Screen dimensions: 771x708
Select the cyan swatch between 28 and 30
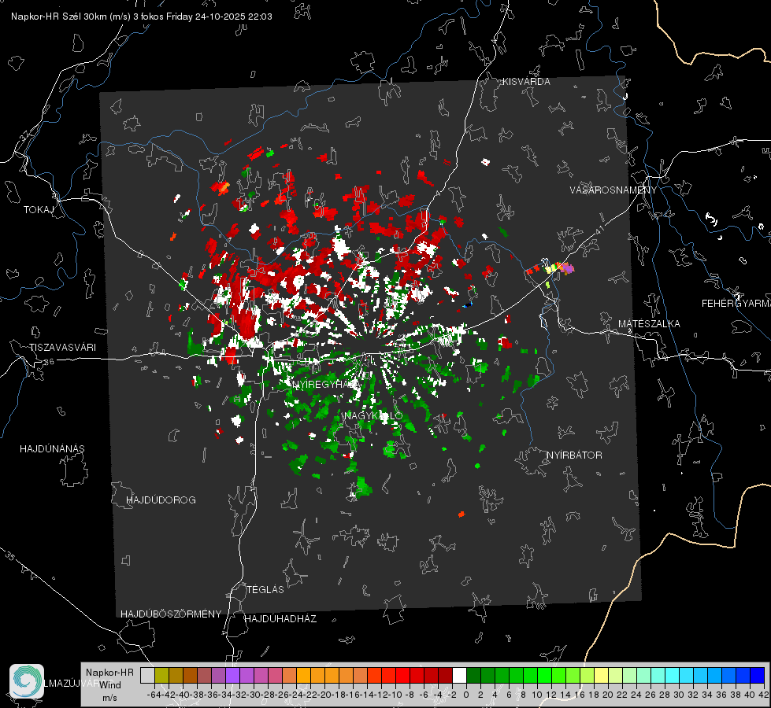pos(673,675)
